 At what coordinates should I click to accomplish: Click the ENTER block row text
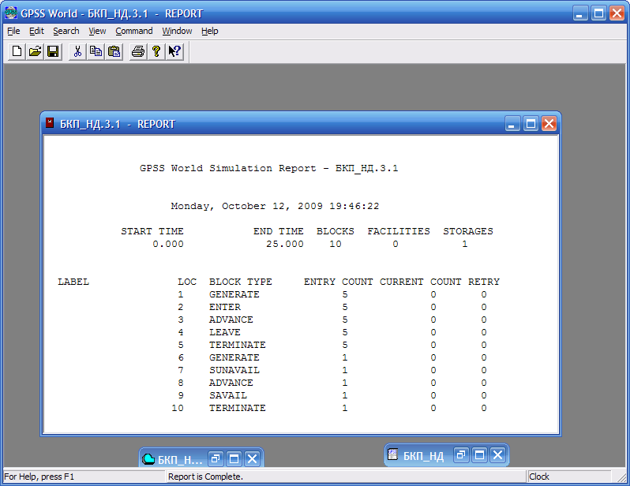click(225, 307)
